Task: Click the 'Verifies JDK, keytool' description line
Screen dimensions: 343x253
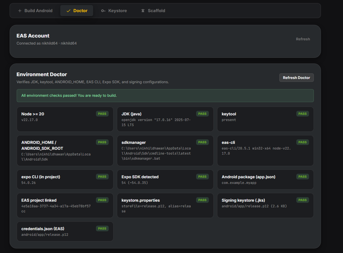Action: click(x=93, y=82)
